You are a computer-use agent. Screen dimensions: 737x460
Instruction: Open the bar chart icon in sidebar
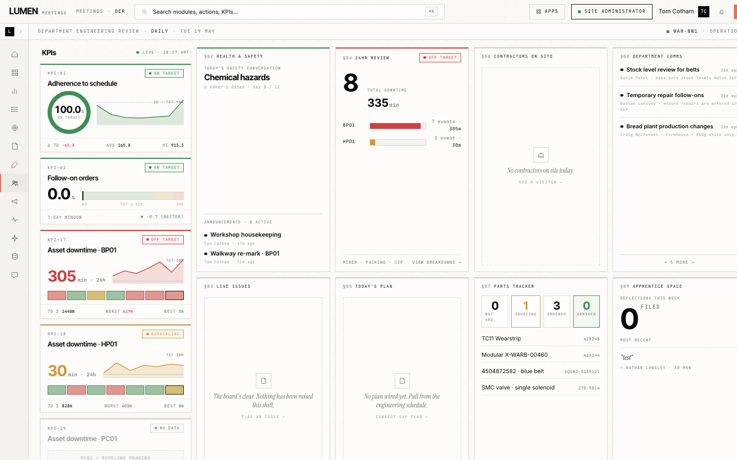[x=15, y=91]
